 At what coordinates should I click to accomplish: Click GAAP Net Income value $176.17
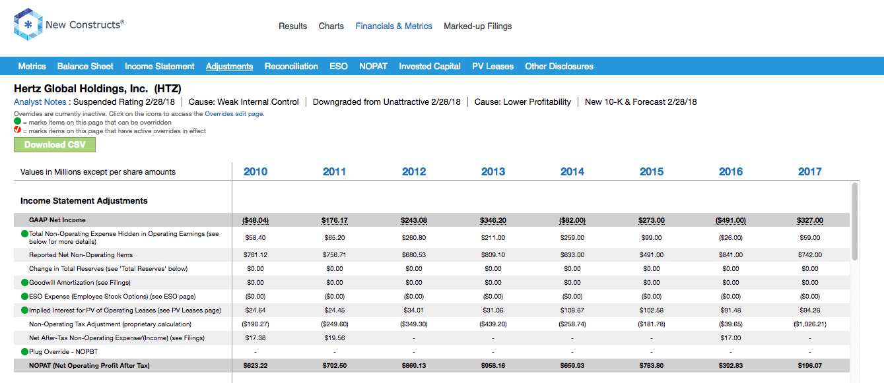click(335, 220)
